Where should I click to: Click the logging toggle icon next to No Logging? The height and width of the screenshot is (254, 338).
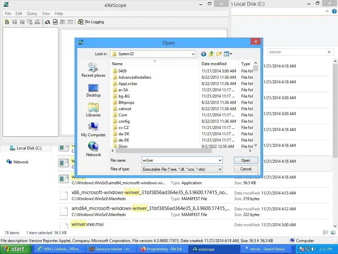(81, 22)
